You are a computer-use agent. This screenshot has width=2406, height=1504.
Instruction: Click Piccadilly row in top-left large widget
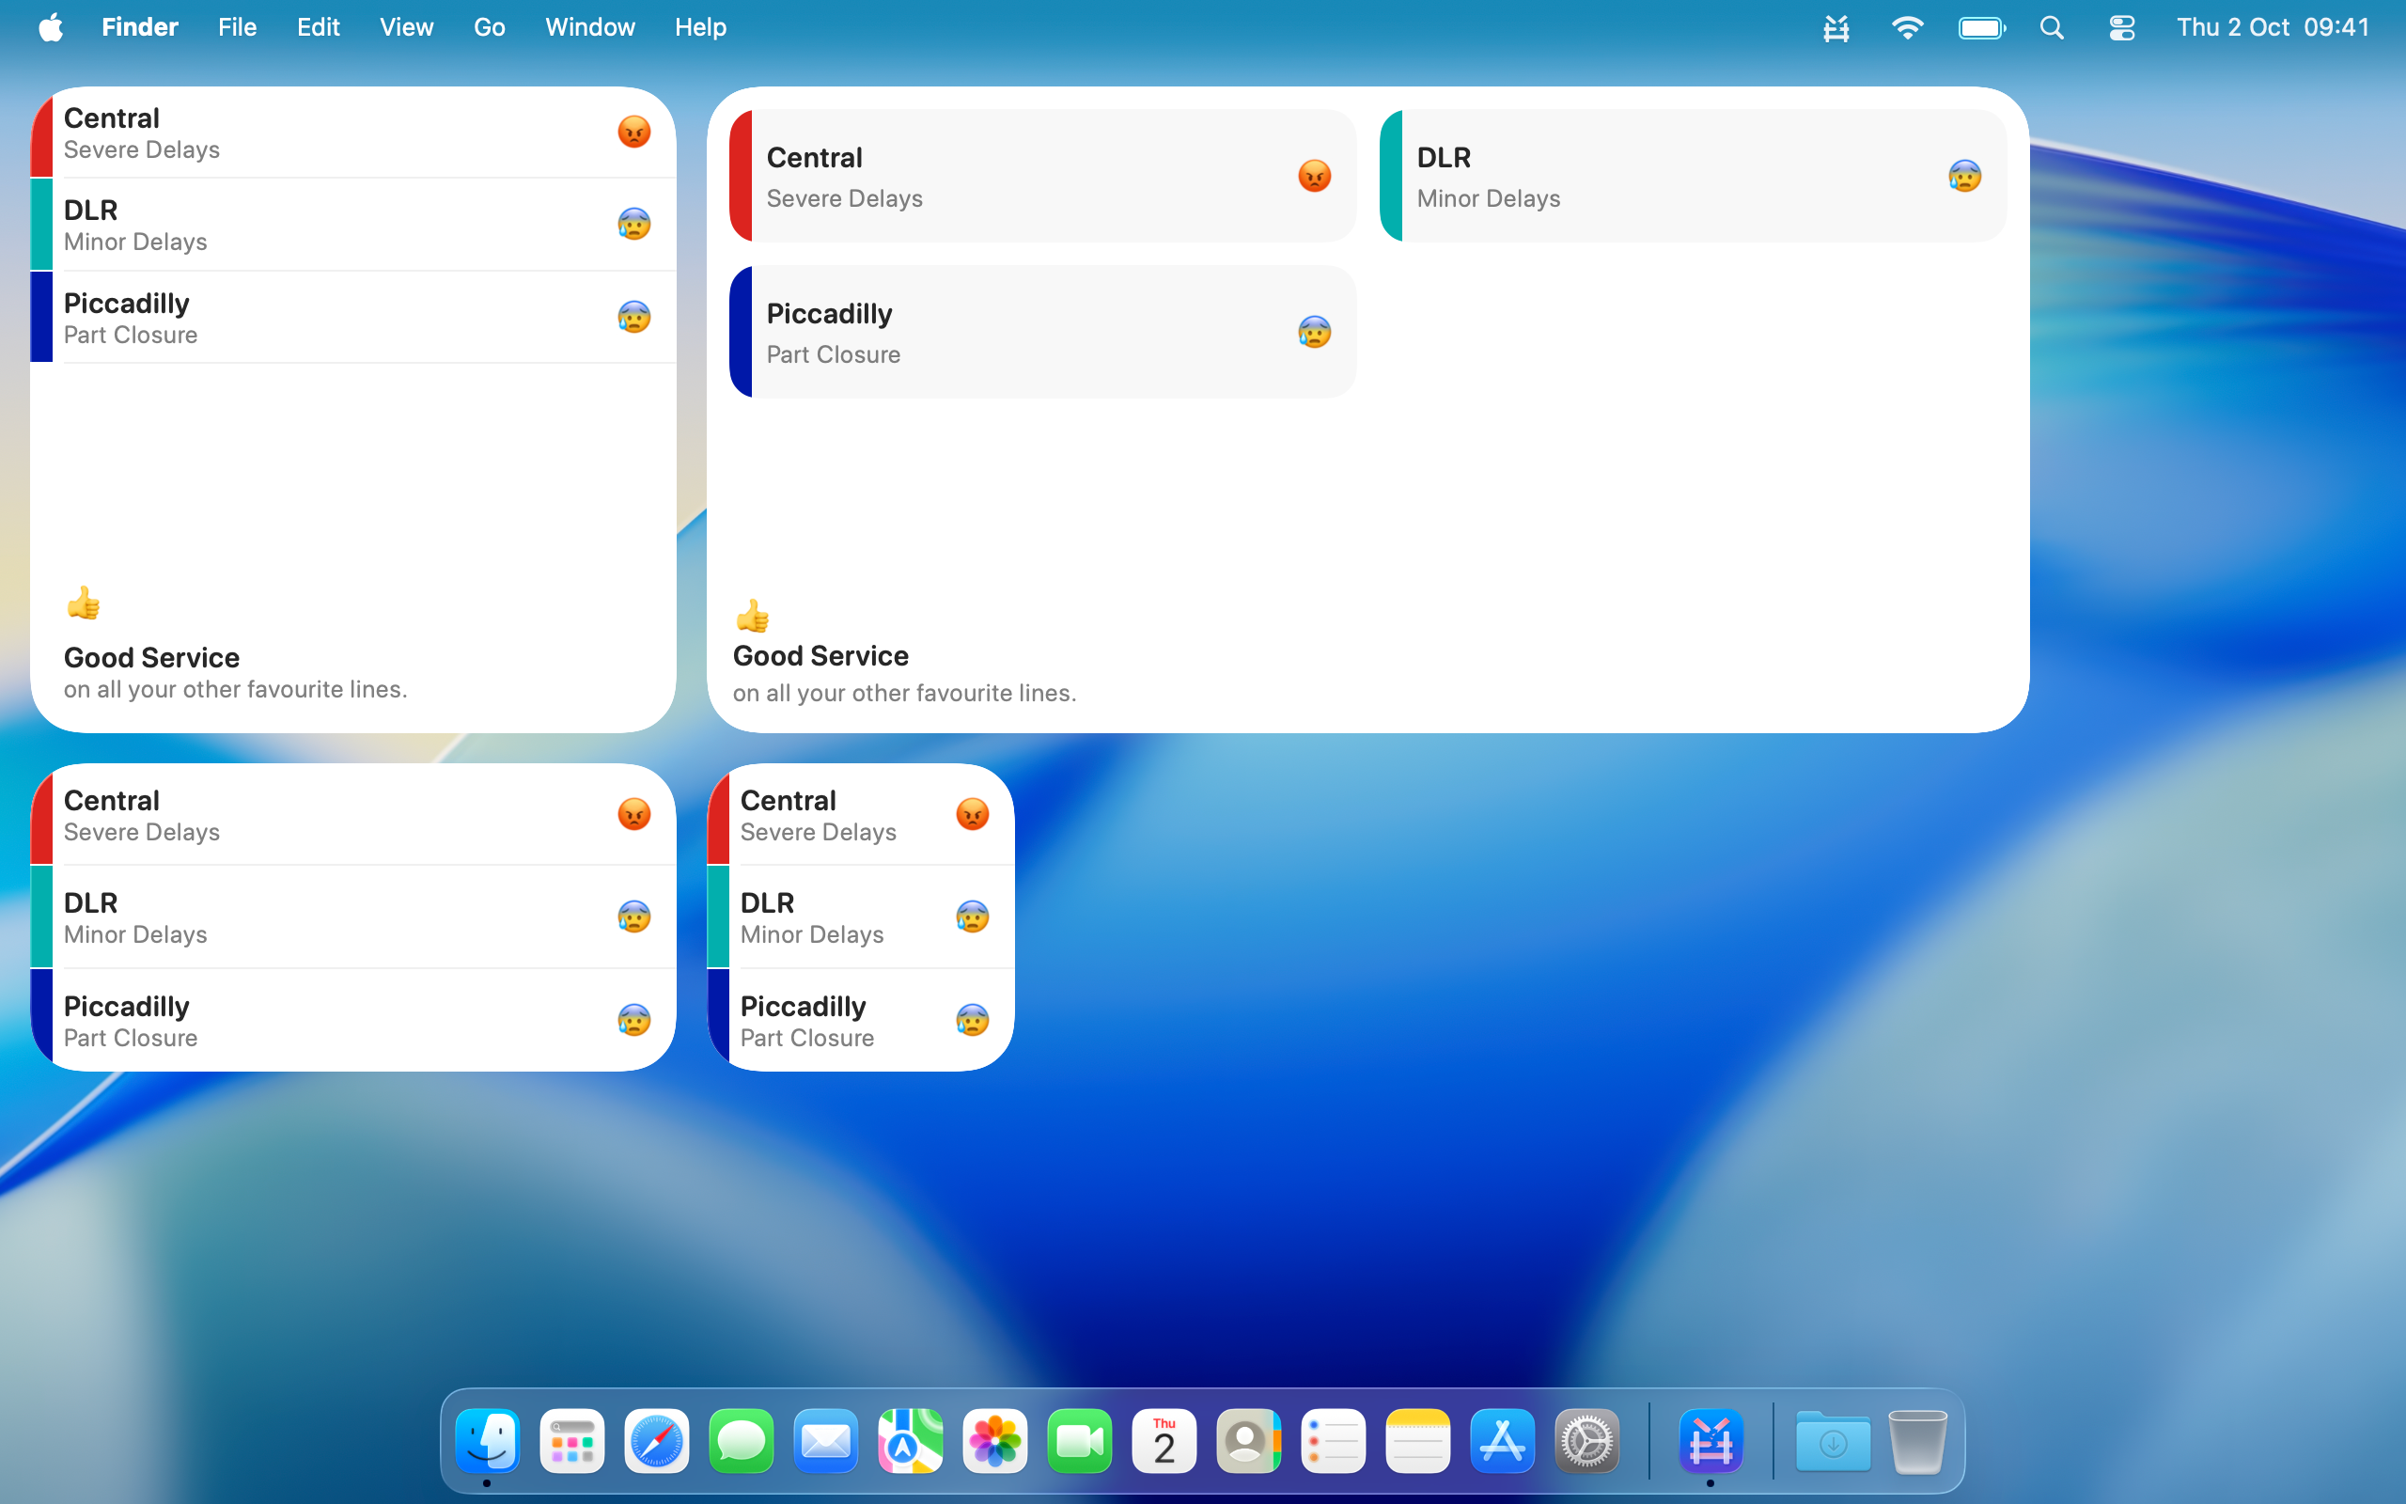(x=353, y=318)
